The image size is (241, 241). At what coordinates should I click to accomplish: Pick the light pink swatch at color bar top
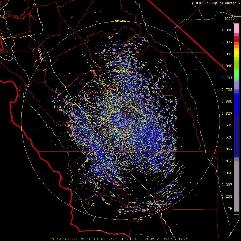click(236, 28)
